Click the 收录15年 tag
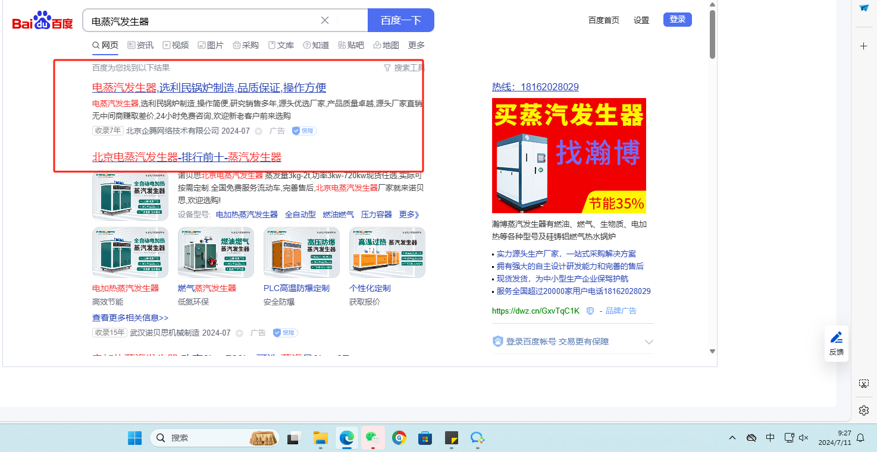 point(110,333)
